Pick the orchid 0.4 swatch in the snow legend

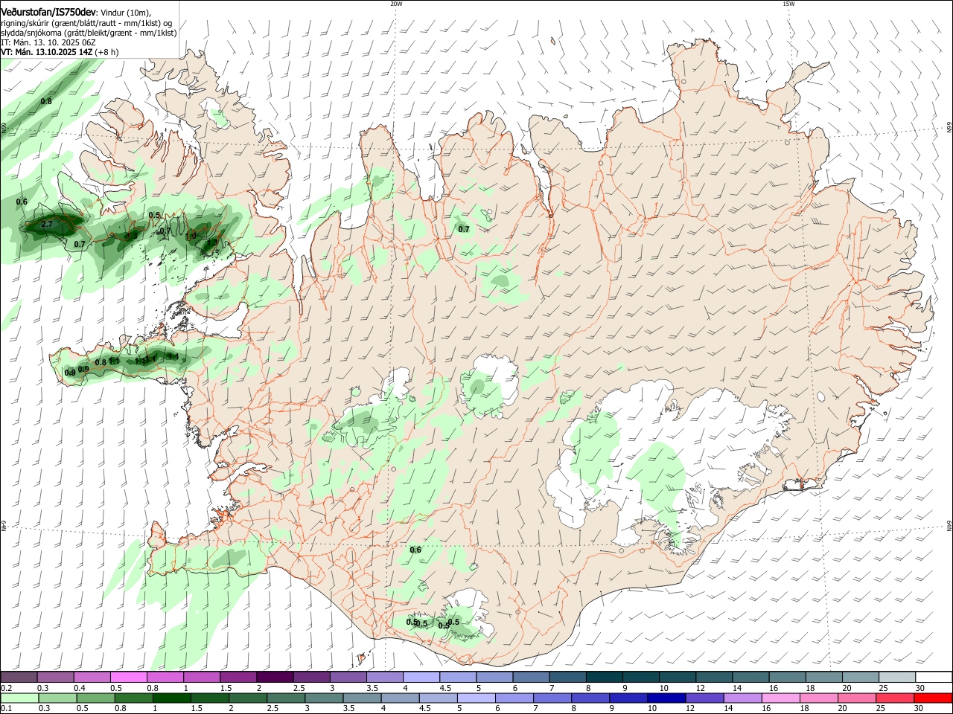coord(92,677)
